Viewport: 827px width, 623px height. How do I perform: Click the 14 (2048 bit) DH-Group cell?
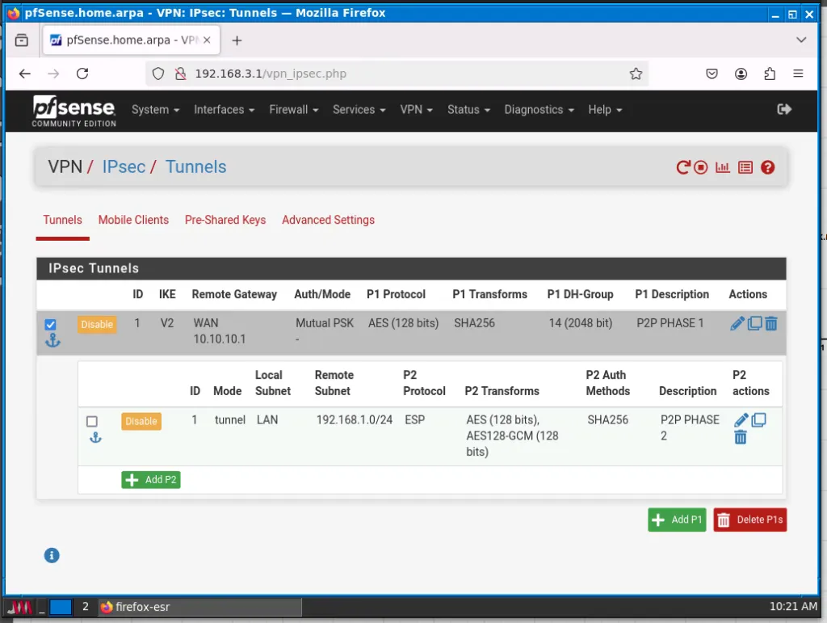pos(580,323)
